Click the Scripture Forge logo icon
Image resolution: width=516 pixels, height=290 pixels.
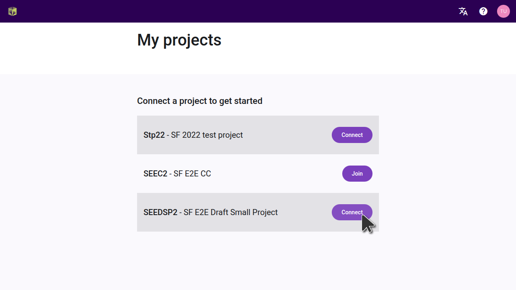point(12,11)
